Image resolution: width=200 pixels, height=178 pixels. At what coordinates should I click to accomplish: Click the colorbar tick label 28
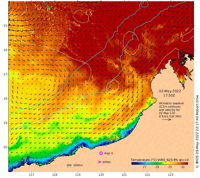click(157, 167)
